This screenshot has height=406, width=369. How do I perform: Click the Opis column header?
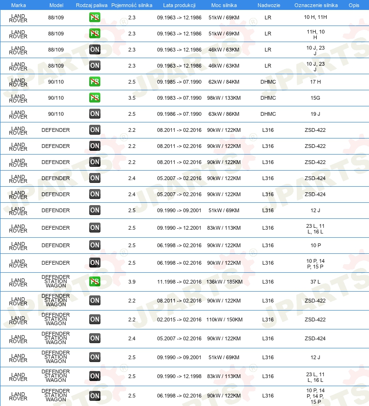354,5
